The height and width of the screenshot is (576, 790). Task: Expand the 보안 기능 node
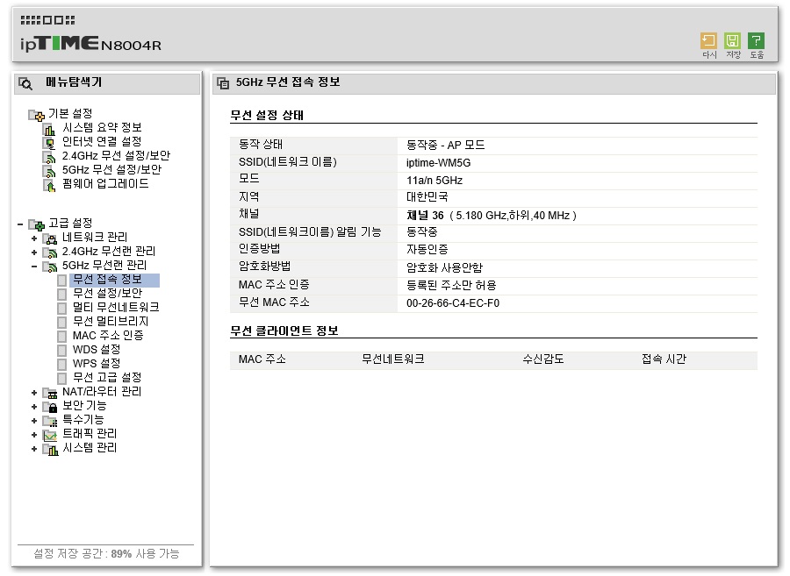(x=34, y=407)
